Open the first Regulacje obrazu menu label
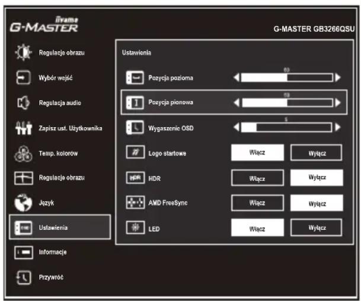The height and width of the screenshot is (301, 361). [62, 53]
